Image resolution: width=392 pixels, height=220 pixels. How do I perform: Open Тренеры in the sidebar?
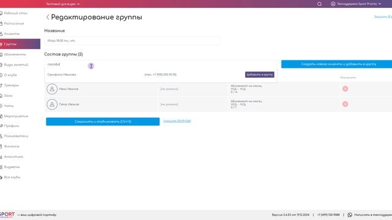[x=11, y=86]
